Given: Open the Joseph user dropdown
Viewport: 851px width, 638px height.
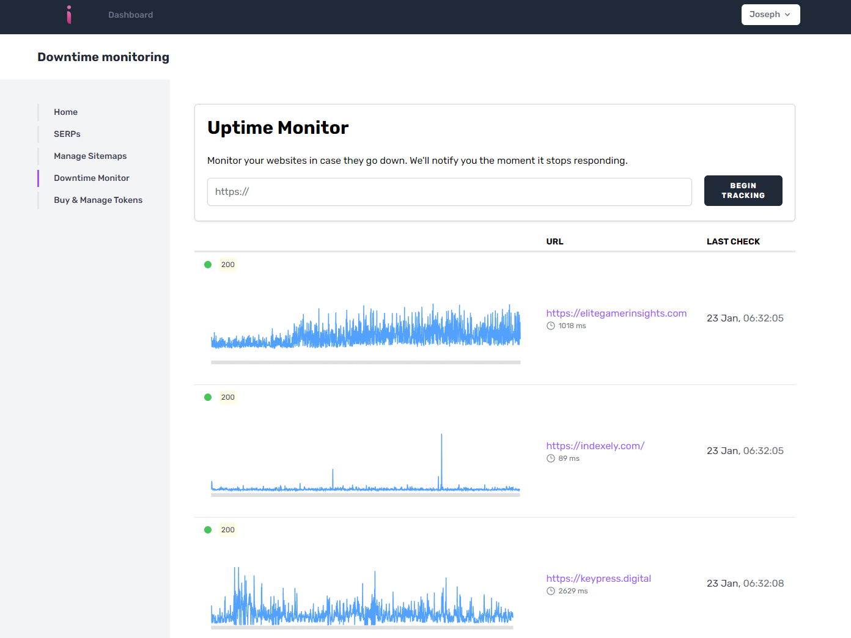Looking at the screenshot, I should (770, 15).
